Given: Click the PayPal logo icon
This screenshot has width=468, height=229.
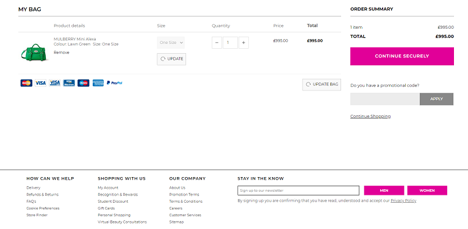Looking at the screenshot, I should 115,83.
